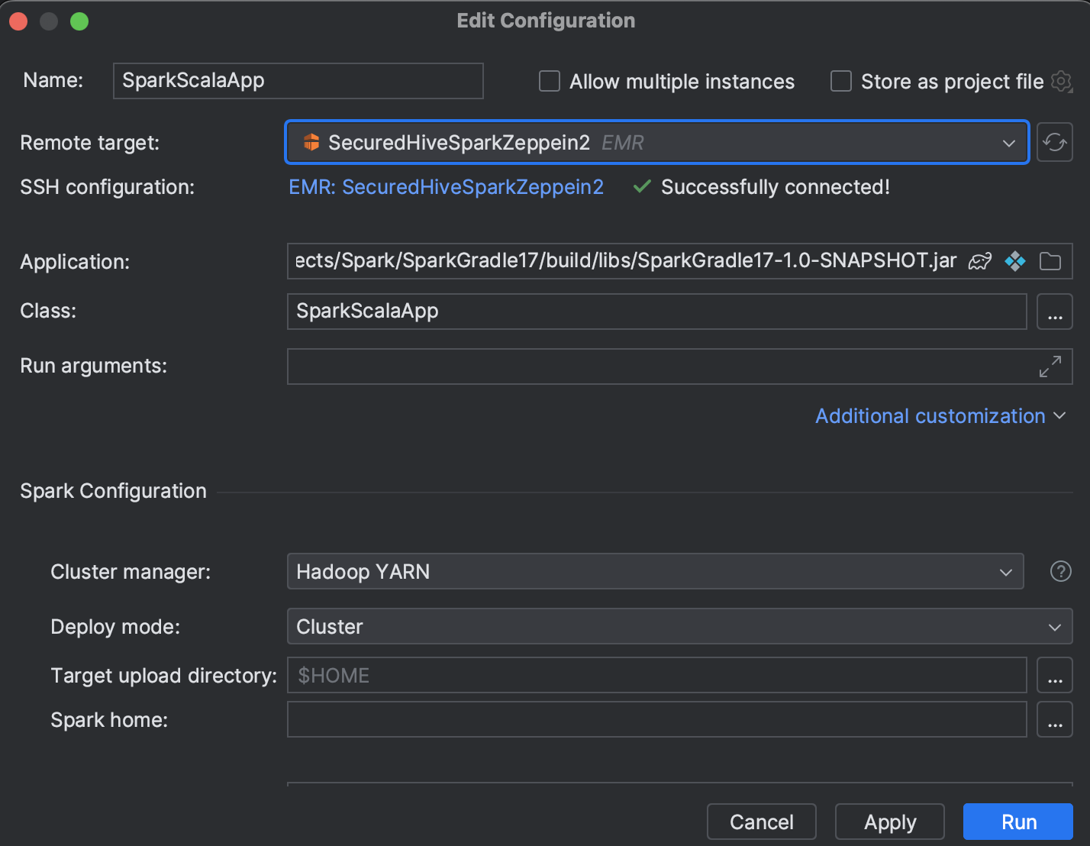Open the folder browser for the Application jar

1050,260
